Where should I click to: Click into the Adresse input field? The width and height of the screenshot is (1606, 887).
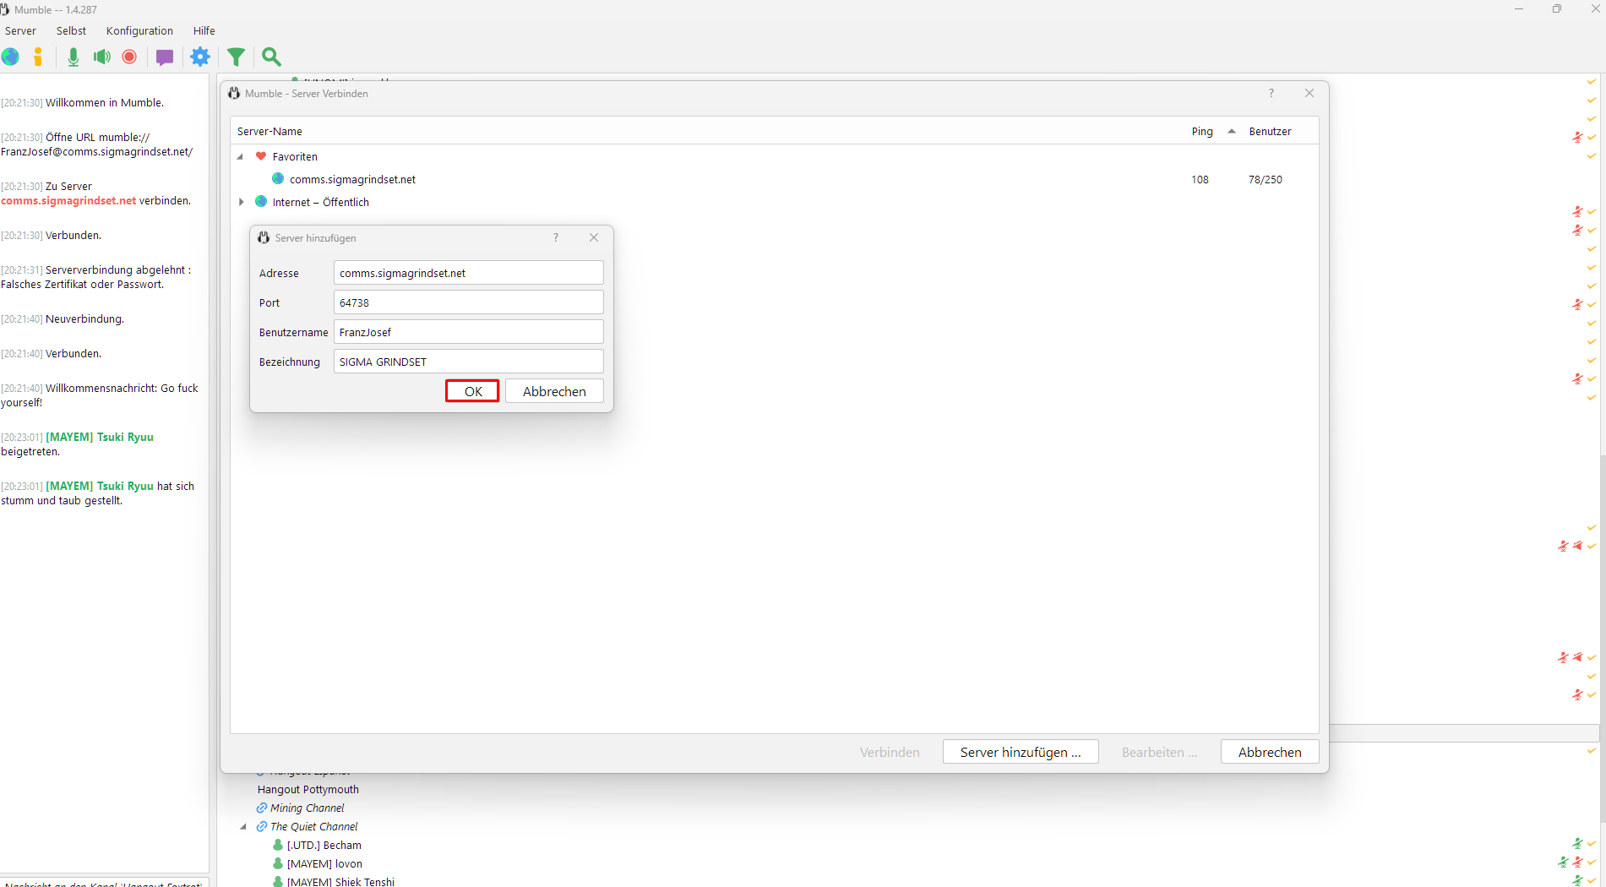pyautogui.click(x=468, y=273)
